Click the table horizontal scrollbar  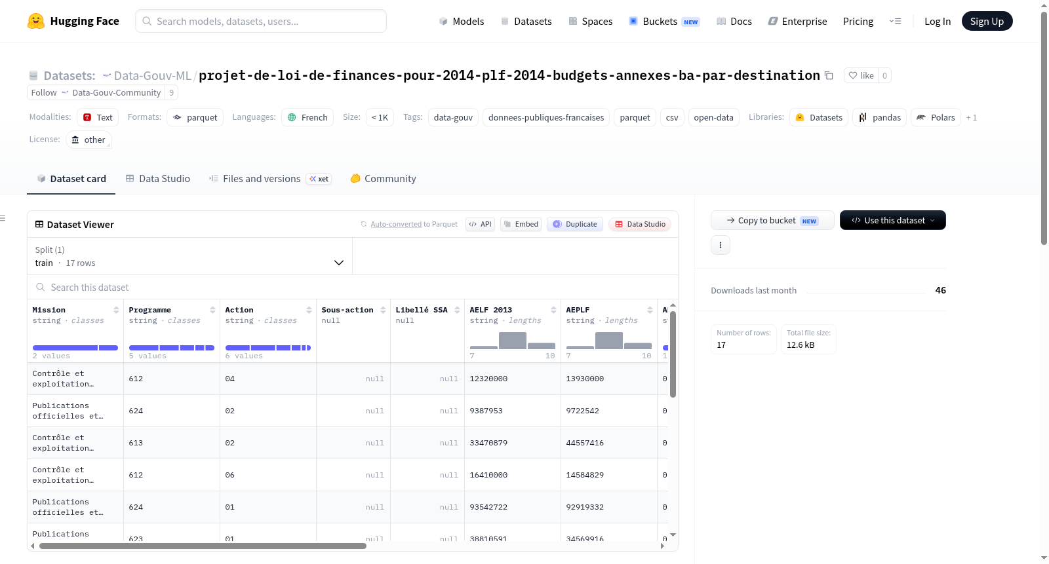click(x=203, y=546)
